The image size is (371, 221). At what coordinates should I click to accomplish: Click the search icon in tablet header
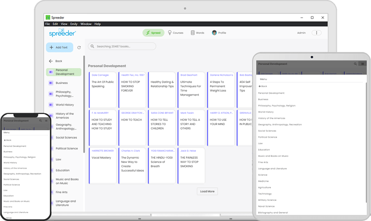(x=355, y=64)
